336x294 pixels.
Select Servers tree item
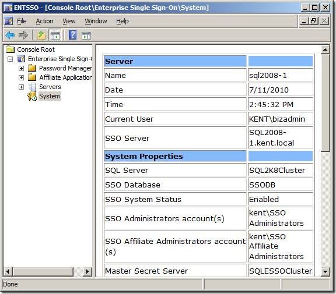(50, 87)
